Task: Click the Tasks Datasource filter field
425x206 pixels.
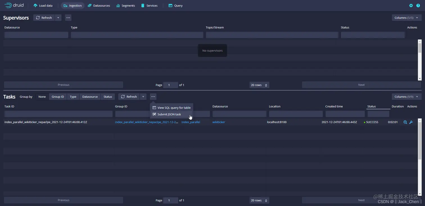Action: click(239, 114)
